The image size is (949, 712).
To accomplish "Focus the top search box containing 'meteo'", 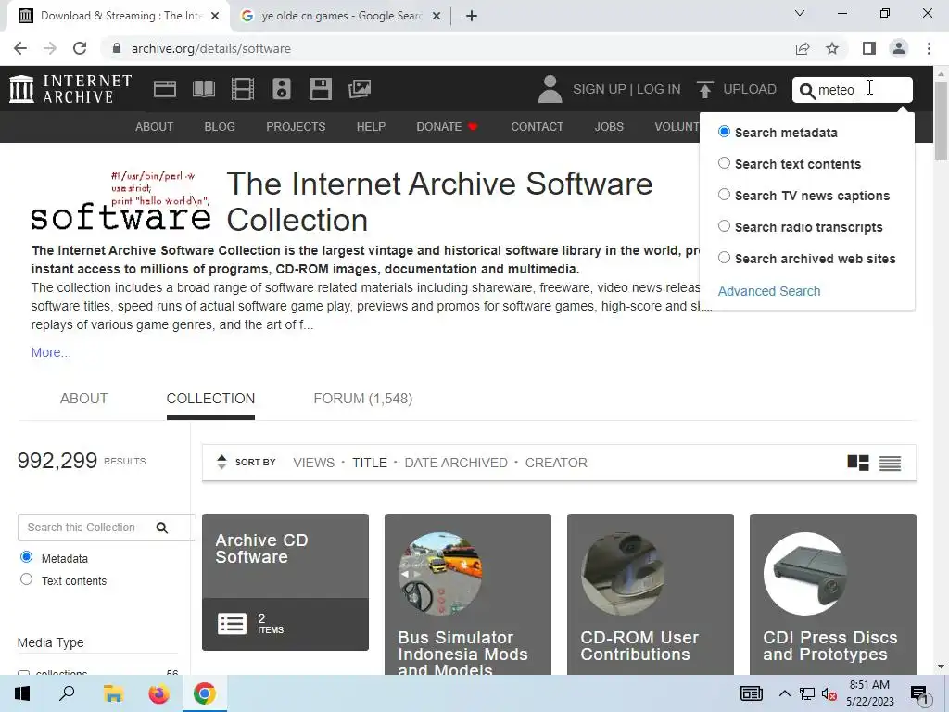I will click(853, 90).
